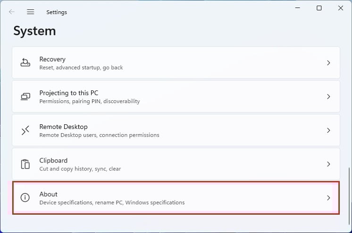This screenshot has width=352, height=233.
Task: Expand Clipboard chevron arrow
Action: tap(328, 164)
